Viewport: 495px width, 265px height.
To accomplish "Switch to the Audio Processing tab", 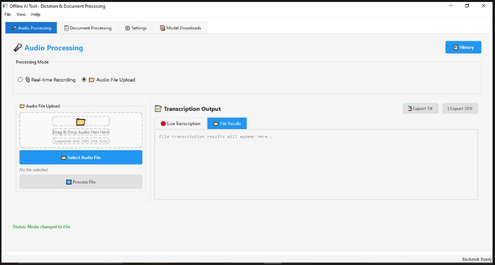I will tap(31, 28).
